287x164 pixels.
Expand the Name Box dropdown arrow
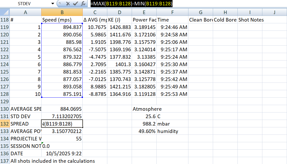coord(53,4)
